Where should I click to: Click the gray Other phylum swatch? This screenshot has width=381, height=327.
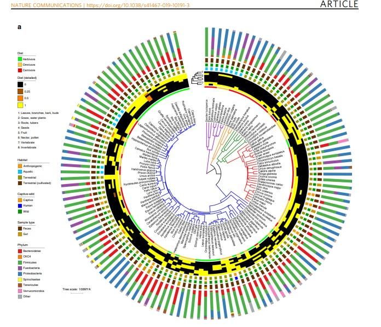point(20,297)
